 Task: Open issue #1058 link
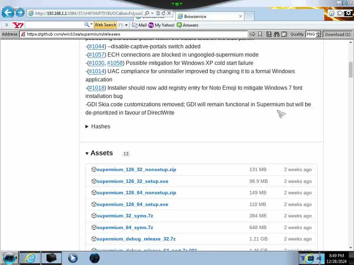click(x=115, y=63)
